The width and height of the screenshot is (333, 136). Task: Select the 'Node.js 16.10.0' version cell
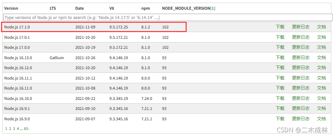tap(18, 98)
